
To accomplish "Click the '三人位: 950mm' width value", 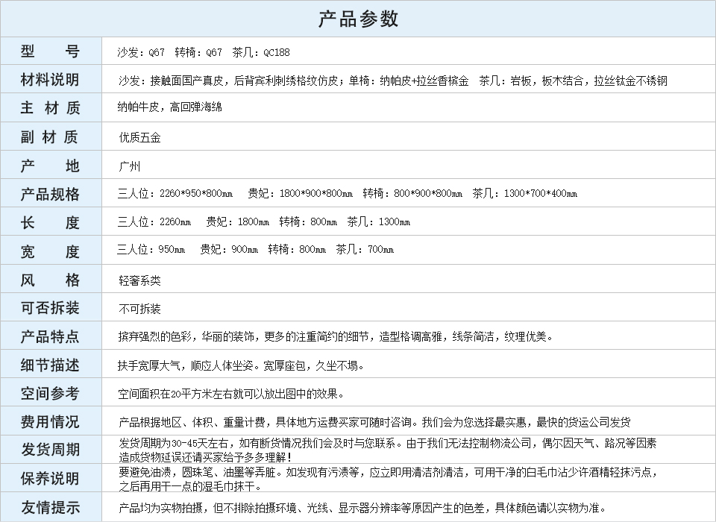I will pyautogui.click(x=151, y=249).
